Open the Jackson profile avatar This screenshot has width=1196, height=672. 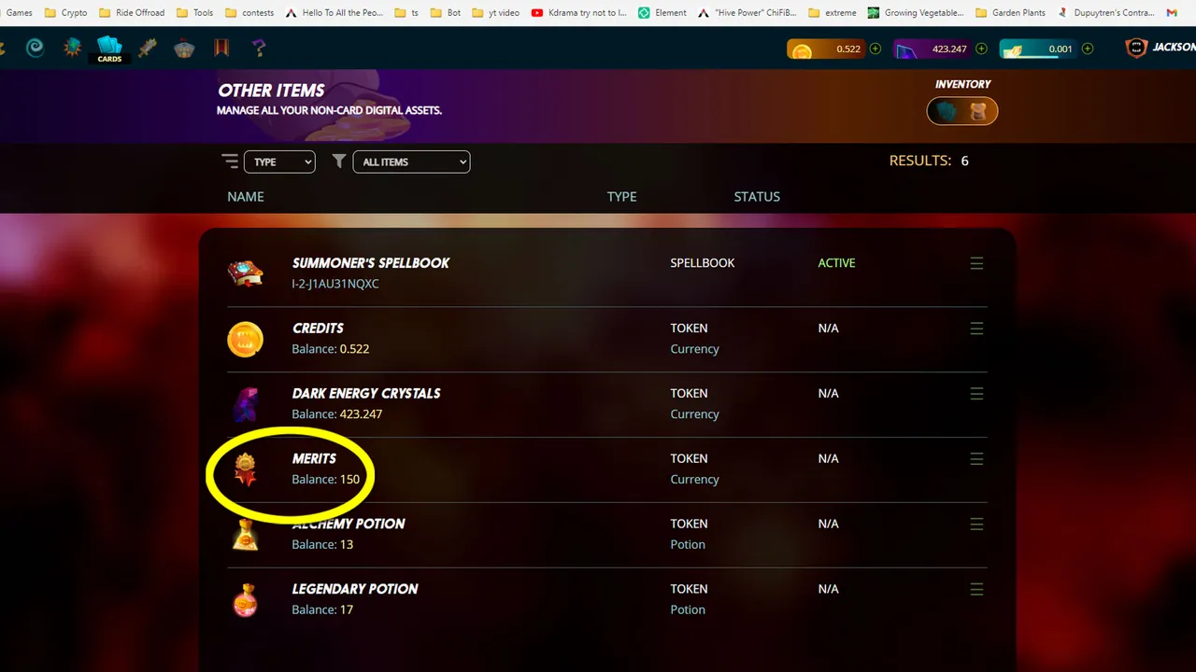click(x=1136, y=48)
